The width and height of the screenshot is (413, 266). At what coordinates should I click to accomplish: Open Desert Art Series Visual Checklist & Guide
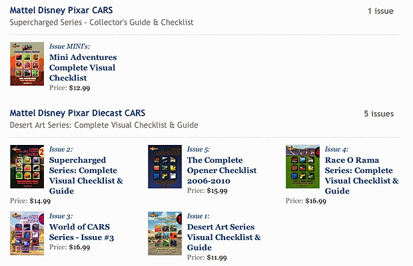point(224,237)
